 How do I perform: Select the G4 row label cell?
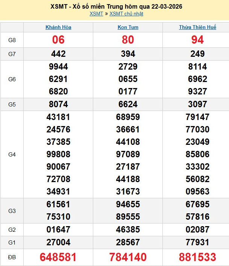[x=12, y=154]
